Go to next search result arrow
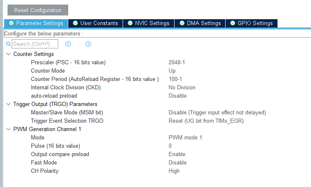 coord(88,44)
